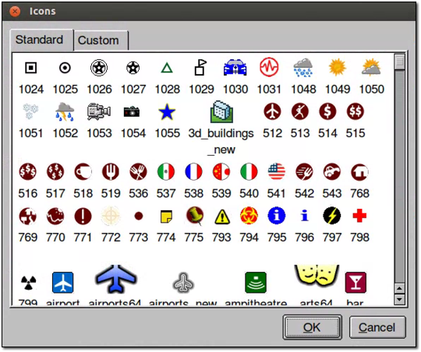This screenshot has width=421, height=352.
Task: Pick the coffee cup icon 518
Action: tap(83, 171)
